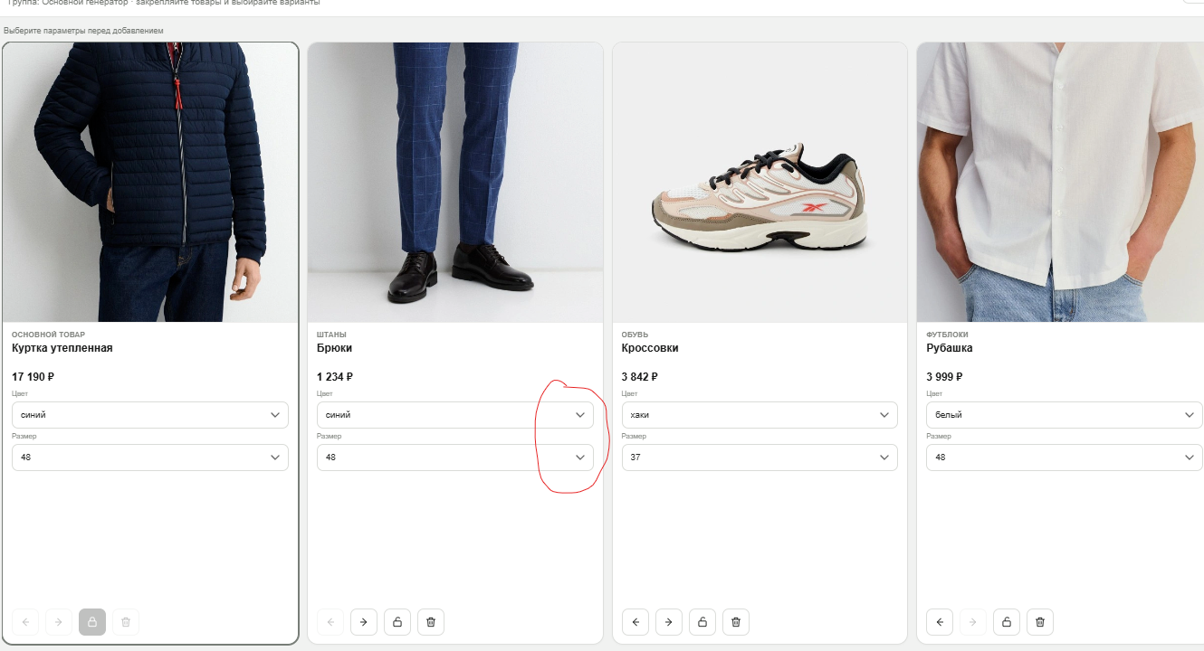The height and width of the screenshot is (651, 1204).
Task: Click the blue checked trousers product photo
Action: pyautogui.click(x=455, y=182)
